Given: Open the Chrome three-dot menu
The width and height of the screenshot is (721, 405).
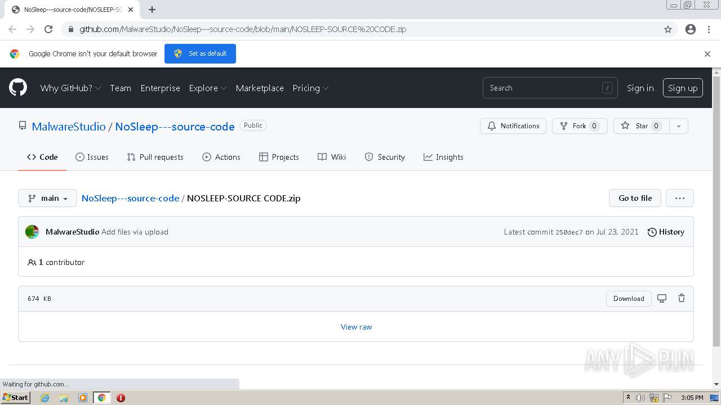Looking at the screenshot, I should point(709,29).
